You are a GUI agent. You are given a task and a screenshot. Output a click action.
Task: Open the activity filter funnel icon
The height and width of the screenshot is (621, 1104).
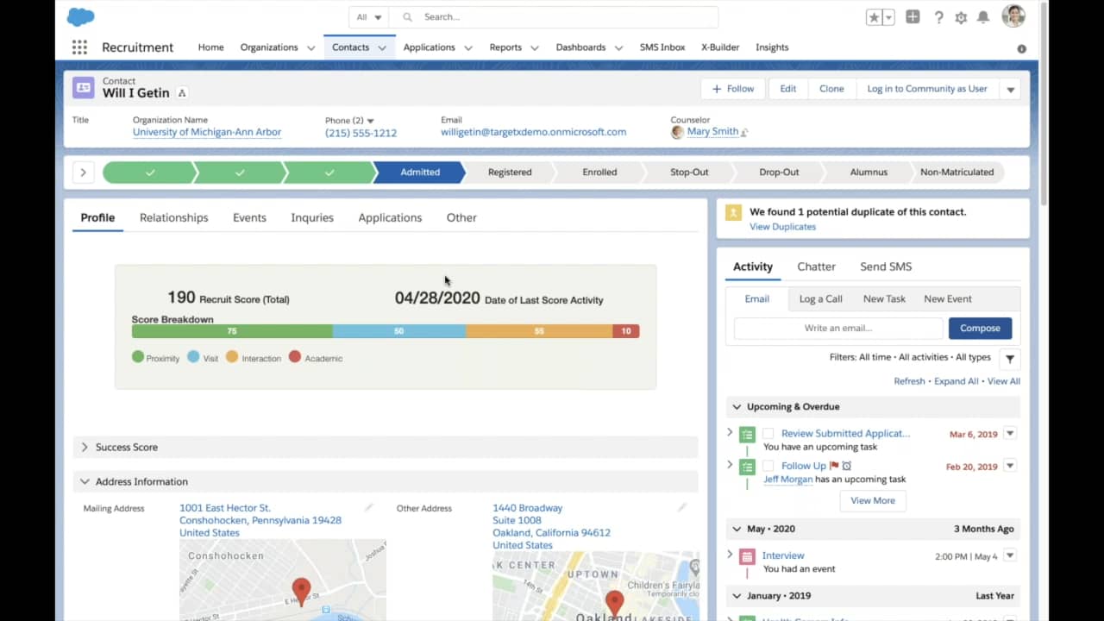click(1010, 359)
